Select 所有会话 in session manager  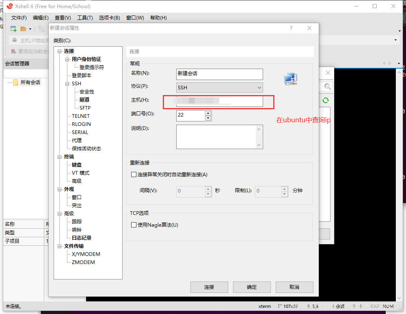(x=30, y=82)
